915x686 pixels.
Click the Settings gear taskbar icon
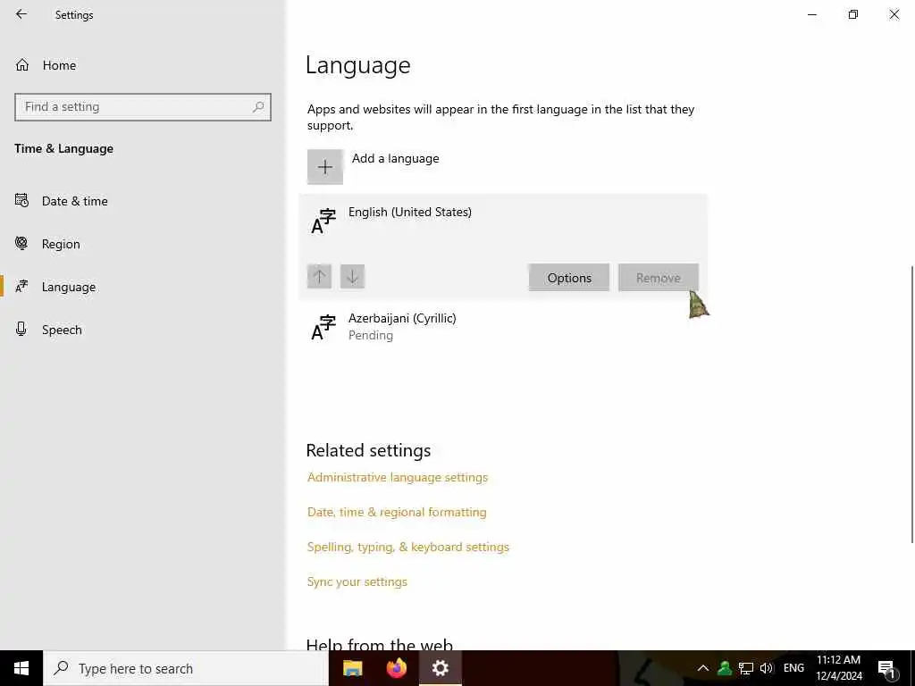click(x=441, y=668)
